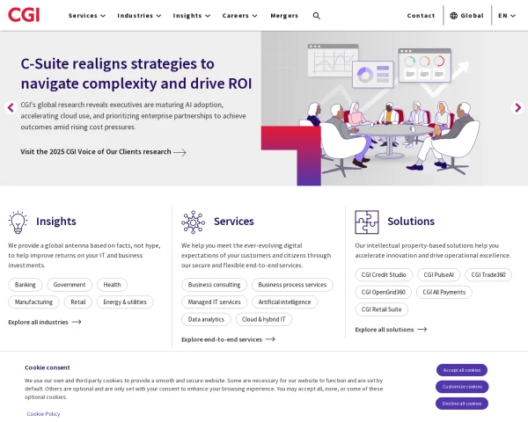Select the Global region link
528x422 pixels.
coord(466,16)
